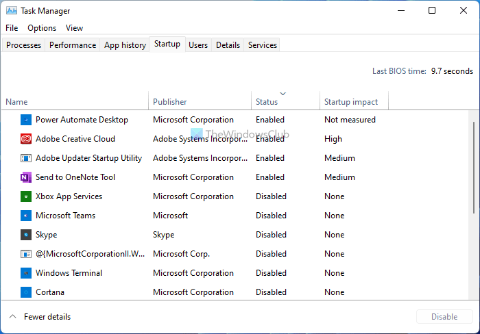Click the 'Fewer details' label text
The height and width of the screenshot is (334, 480).
click(x=47, y=317)
